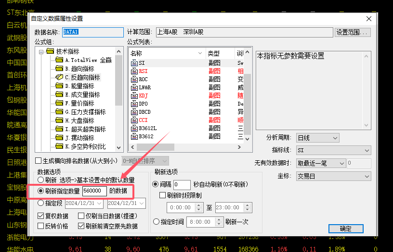Select the CCI formula row
Screen dimensions: 393x252
187,120
